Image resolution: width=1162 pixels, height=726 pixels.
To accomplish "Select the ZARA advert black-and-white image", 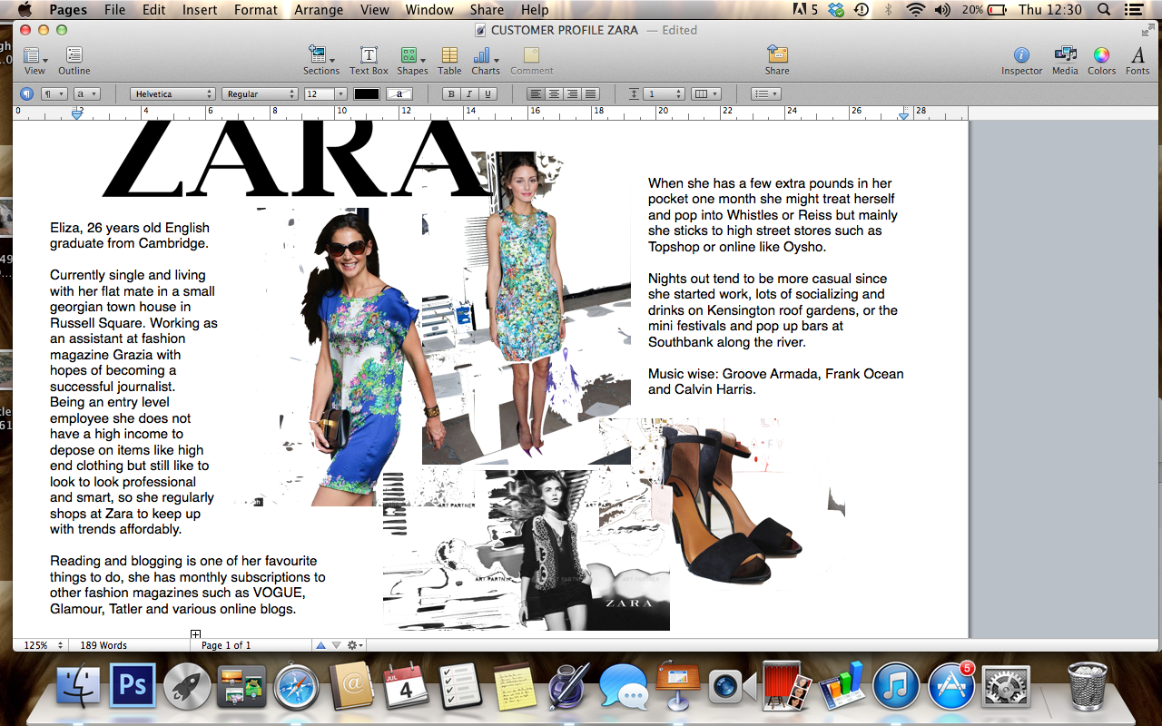I will [527, 550].
